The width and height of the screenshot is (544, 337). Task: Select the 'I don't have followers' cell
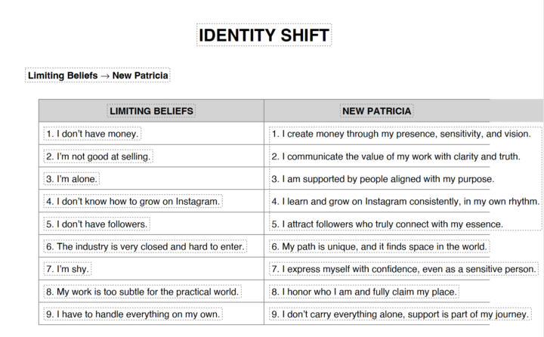[x=96, y=224]
